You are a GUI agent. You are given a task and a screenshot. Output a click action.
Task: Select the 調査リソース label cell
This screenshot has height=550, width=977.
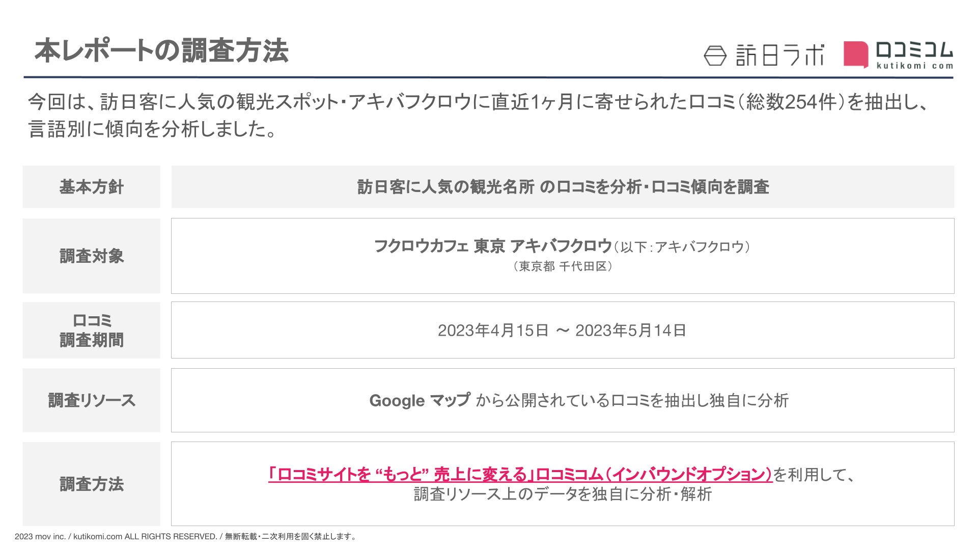92,400
